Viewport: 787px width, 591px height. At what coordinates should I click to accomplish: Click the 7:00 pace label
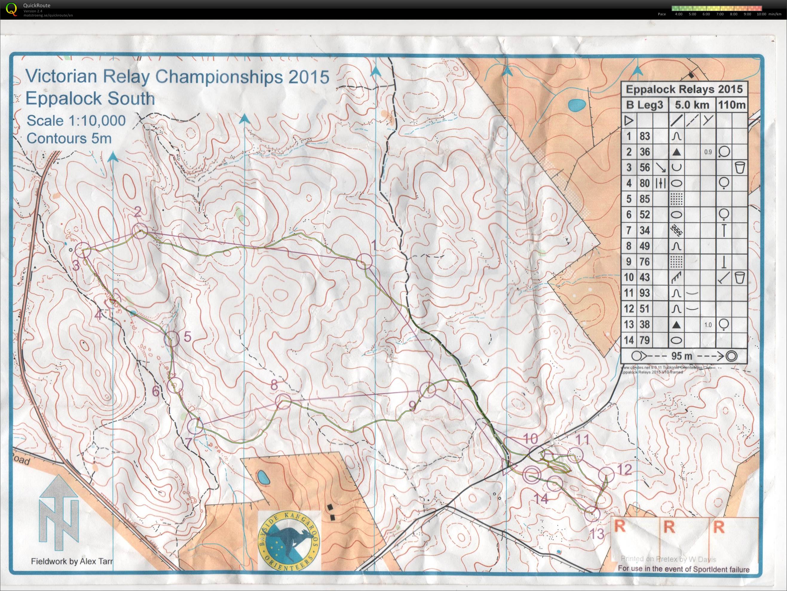720,14
